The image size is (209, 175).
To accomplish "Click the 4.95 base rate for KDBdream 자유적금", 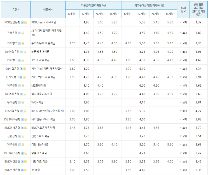I will (86, 22).
